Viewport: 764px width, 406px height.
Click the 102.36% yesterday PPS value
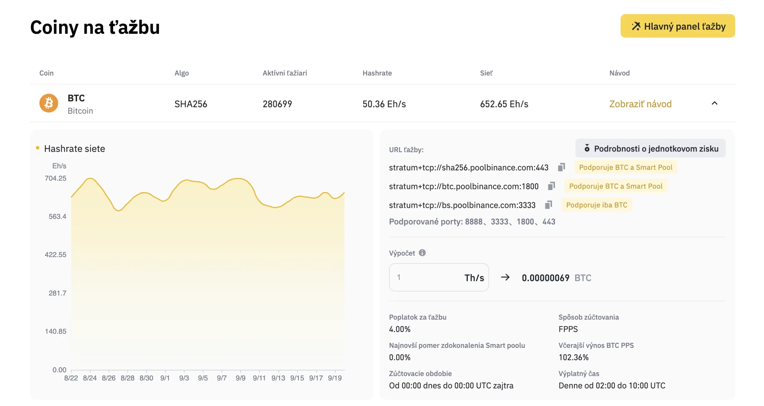click(573, 357)
